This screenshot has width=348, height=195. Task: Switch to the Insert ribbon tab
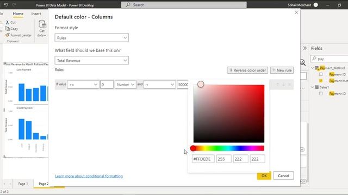(x=36, y=14)
